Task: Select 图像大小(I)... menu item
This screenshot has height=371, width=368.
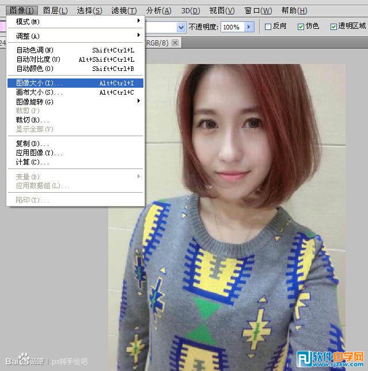Action: [x=75, y=83]
